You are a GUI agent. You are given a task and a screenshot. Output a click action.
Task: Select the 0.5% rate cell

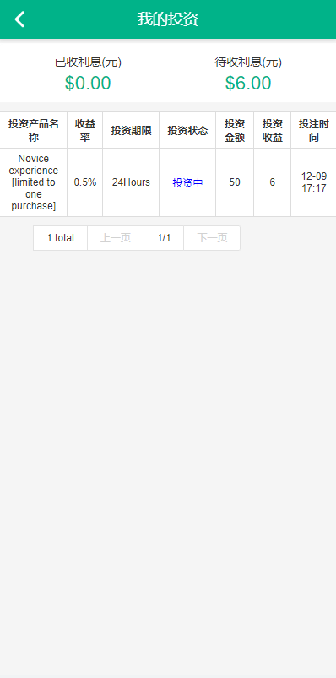(x=84, y=182)
